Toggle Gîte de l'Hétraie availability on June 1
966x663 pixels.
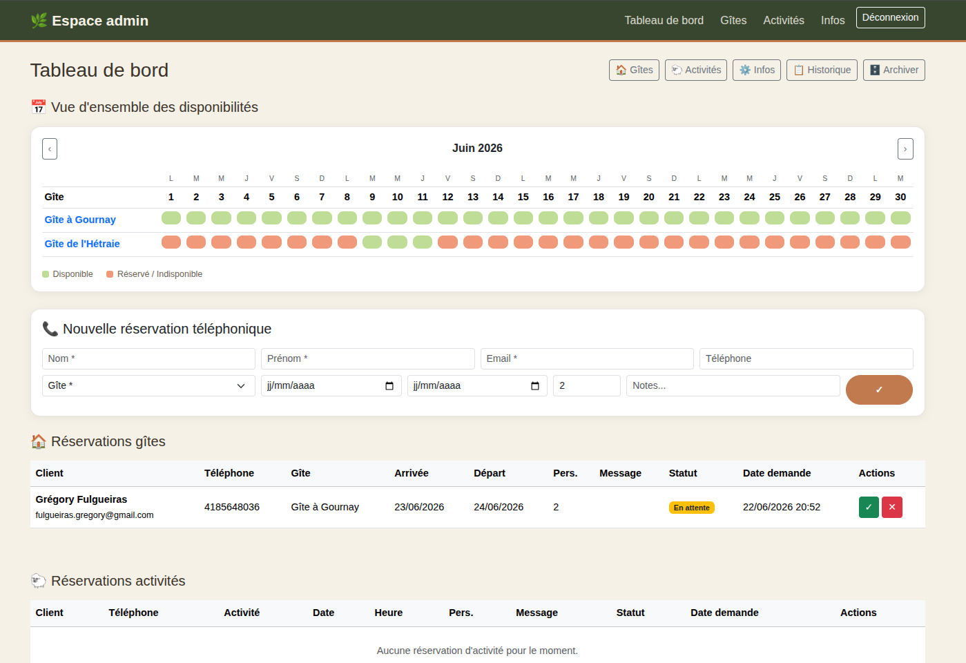tap(171, 242)
